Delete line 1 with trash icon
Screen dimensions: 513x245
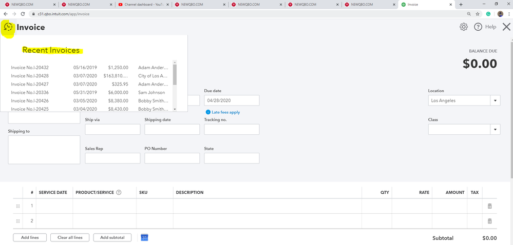pos(489,206)
